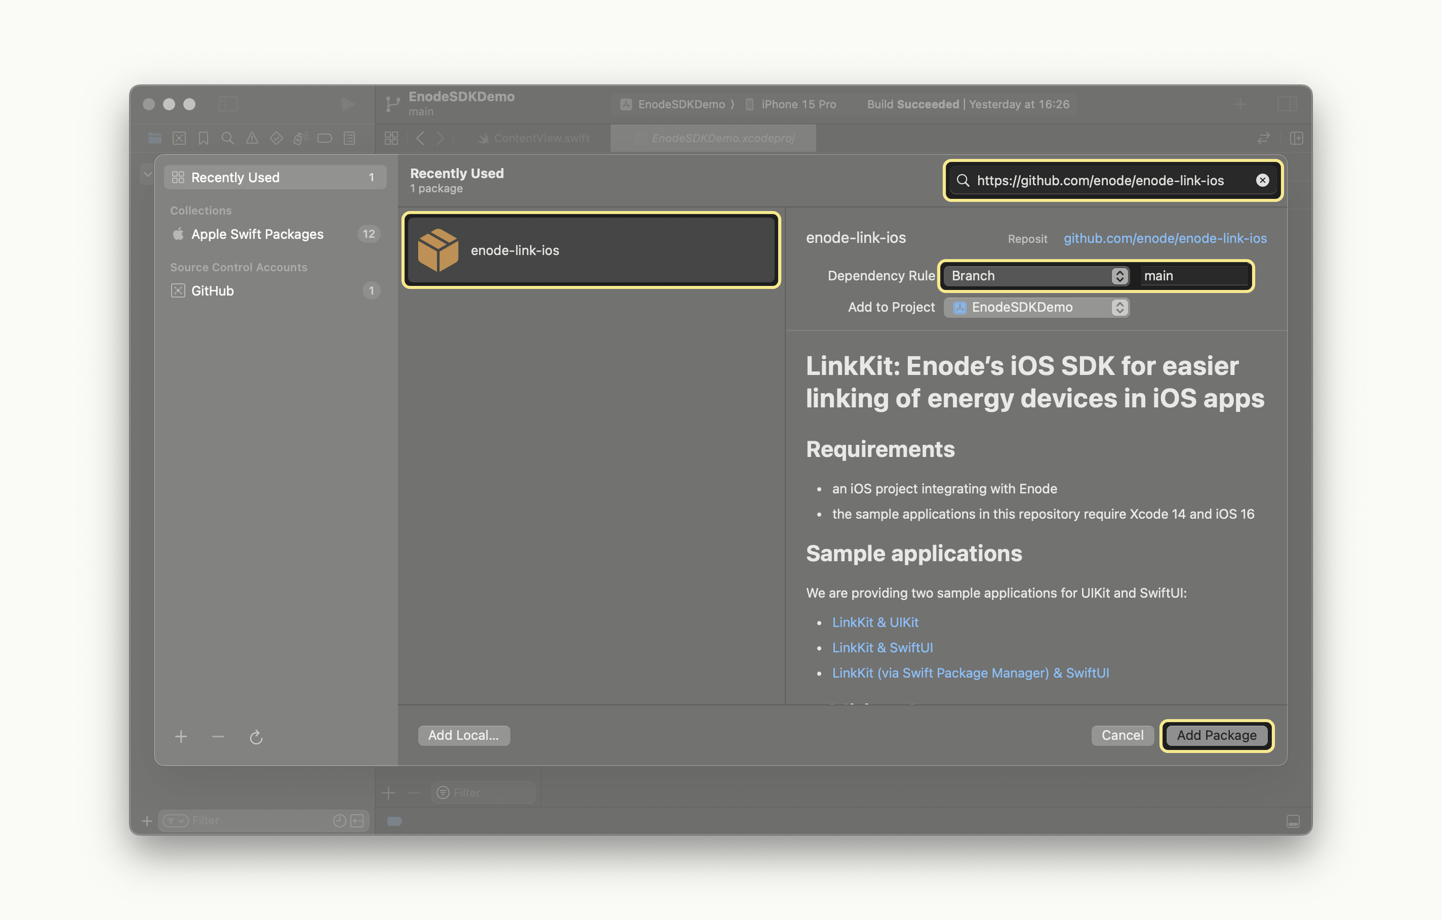This screenshot has height=920, width=1442.
Task: Toggle the inspector panel on the right
Action: tap(1286, 104)
